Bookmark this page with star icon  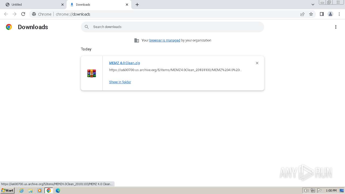(x=311, y=14)
